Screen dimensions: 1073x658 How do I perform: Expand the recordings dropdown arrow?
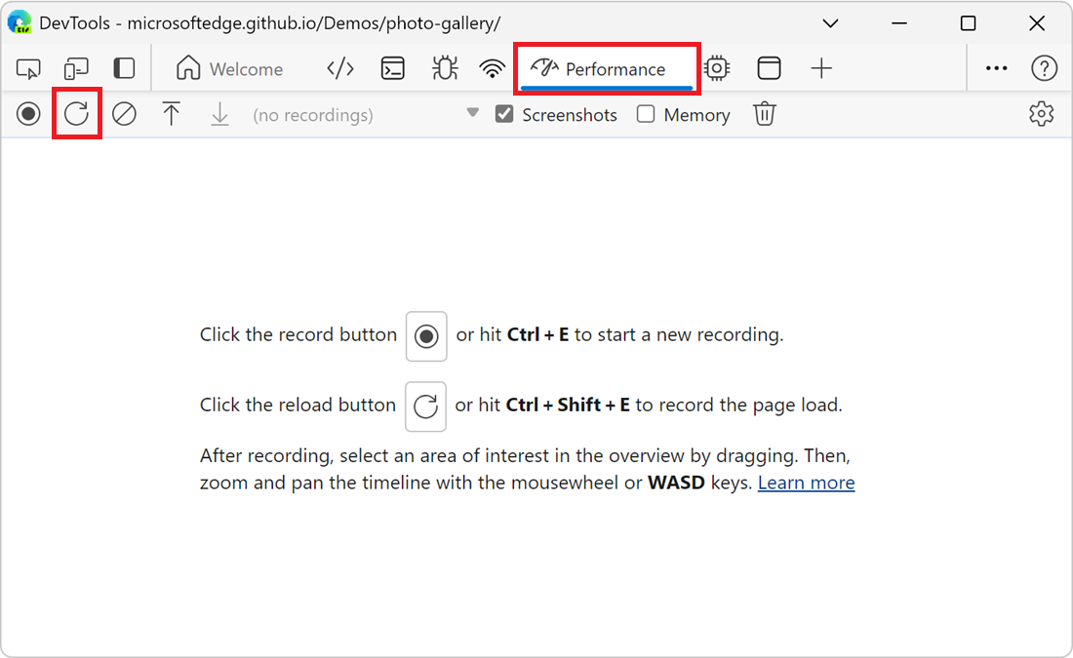point(473,114)
